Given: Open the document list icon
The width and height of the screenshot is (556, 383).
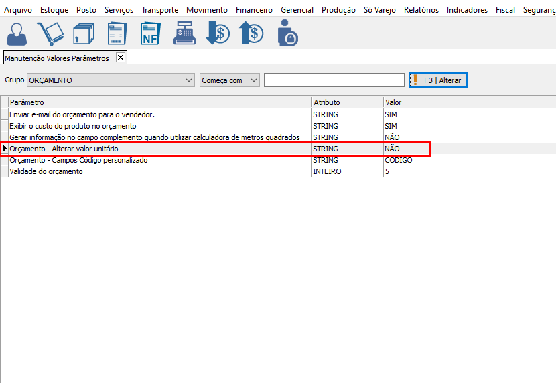Looking at the screenshot, I should coord(117,33).
